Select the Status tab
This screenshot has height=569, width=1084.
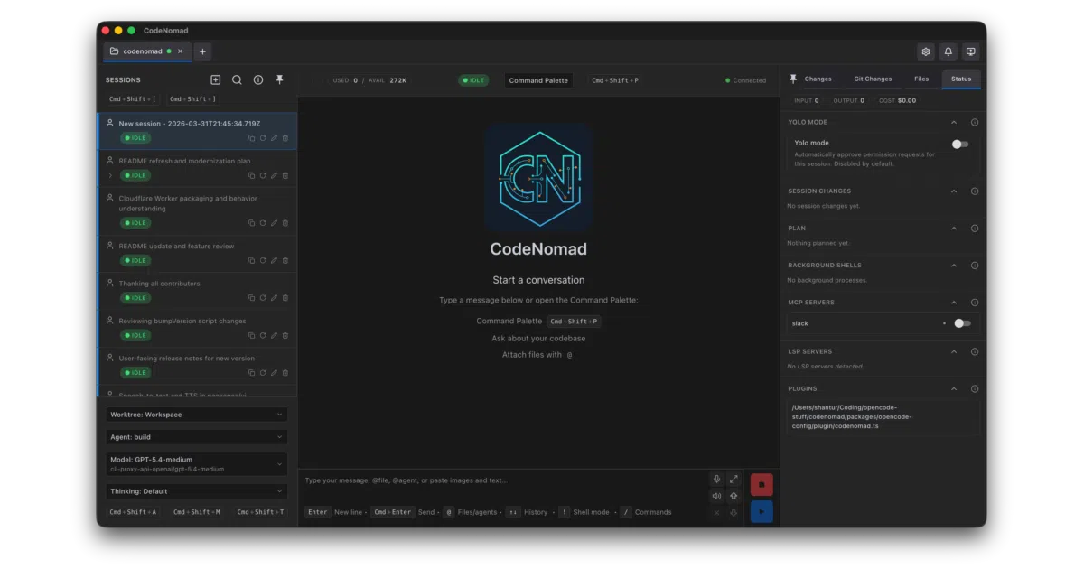[x=961, y=79]
